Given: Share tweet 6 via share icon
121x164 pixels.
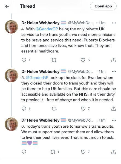Looking at the screenshot, I should coord(114,152).
